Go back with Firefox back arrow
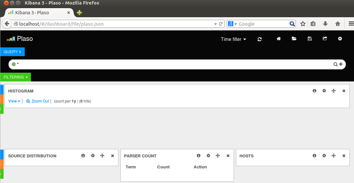This screenshot has height=183, width=354. [7, 24]
